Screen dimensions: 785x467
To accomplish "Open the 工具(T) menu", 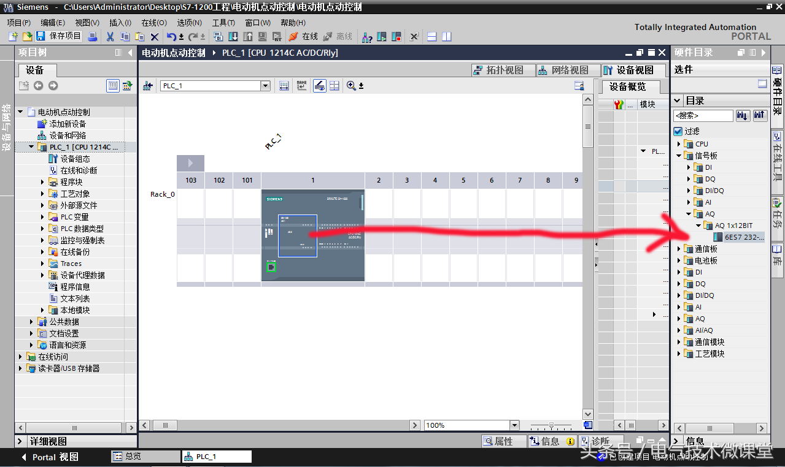I will pos(223,23).
